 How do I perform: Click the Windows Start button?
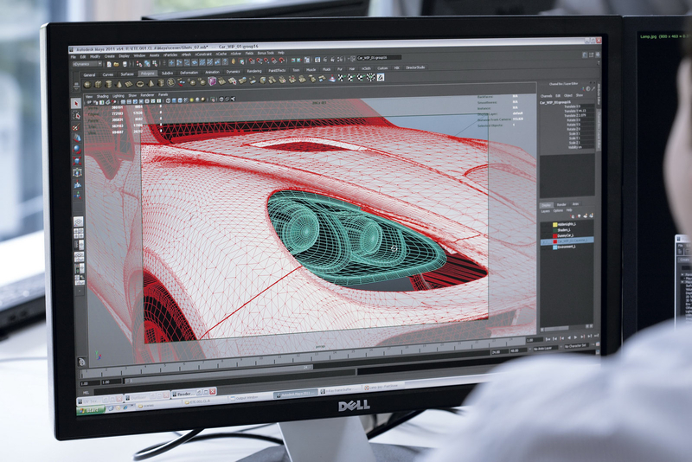tap(92, 407)
